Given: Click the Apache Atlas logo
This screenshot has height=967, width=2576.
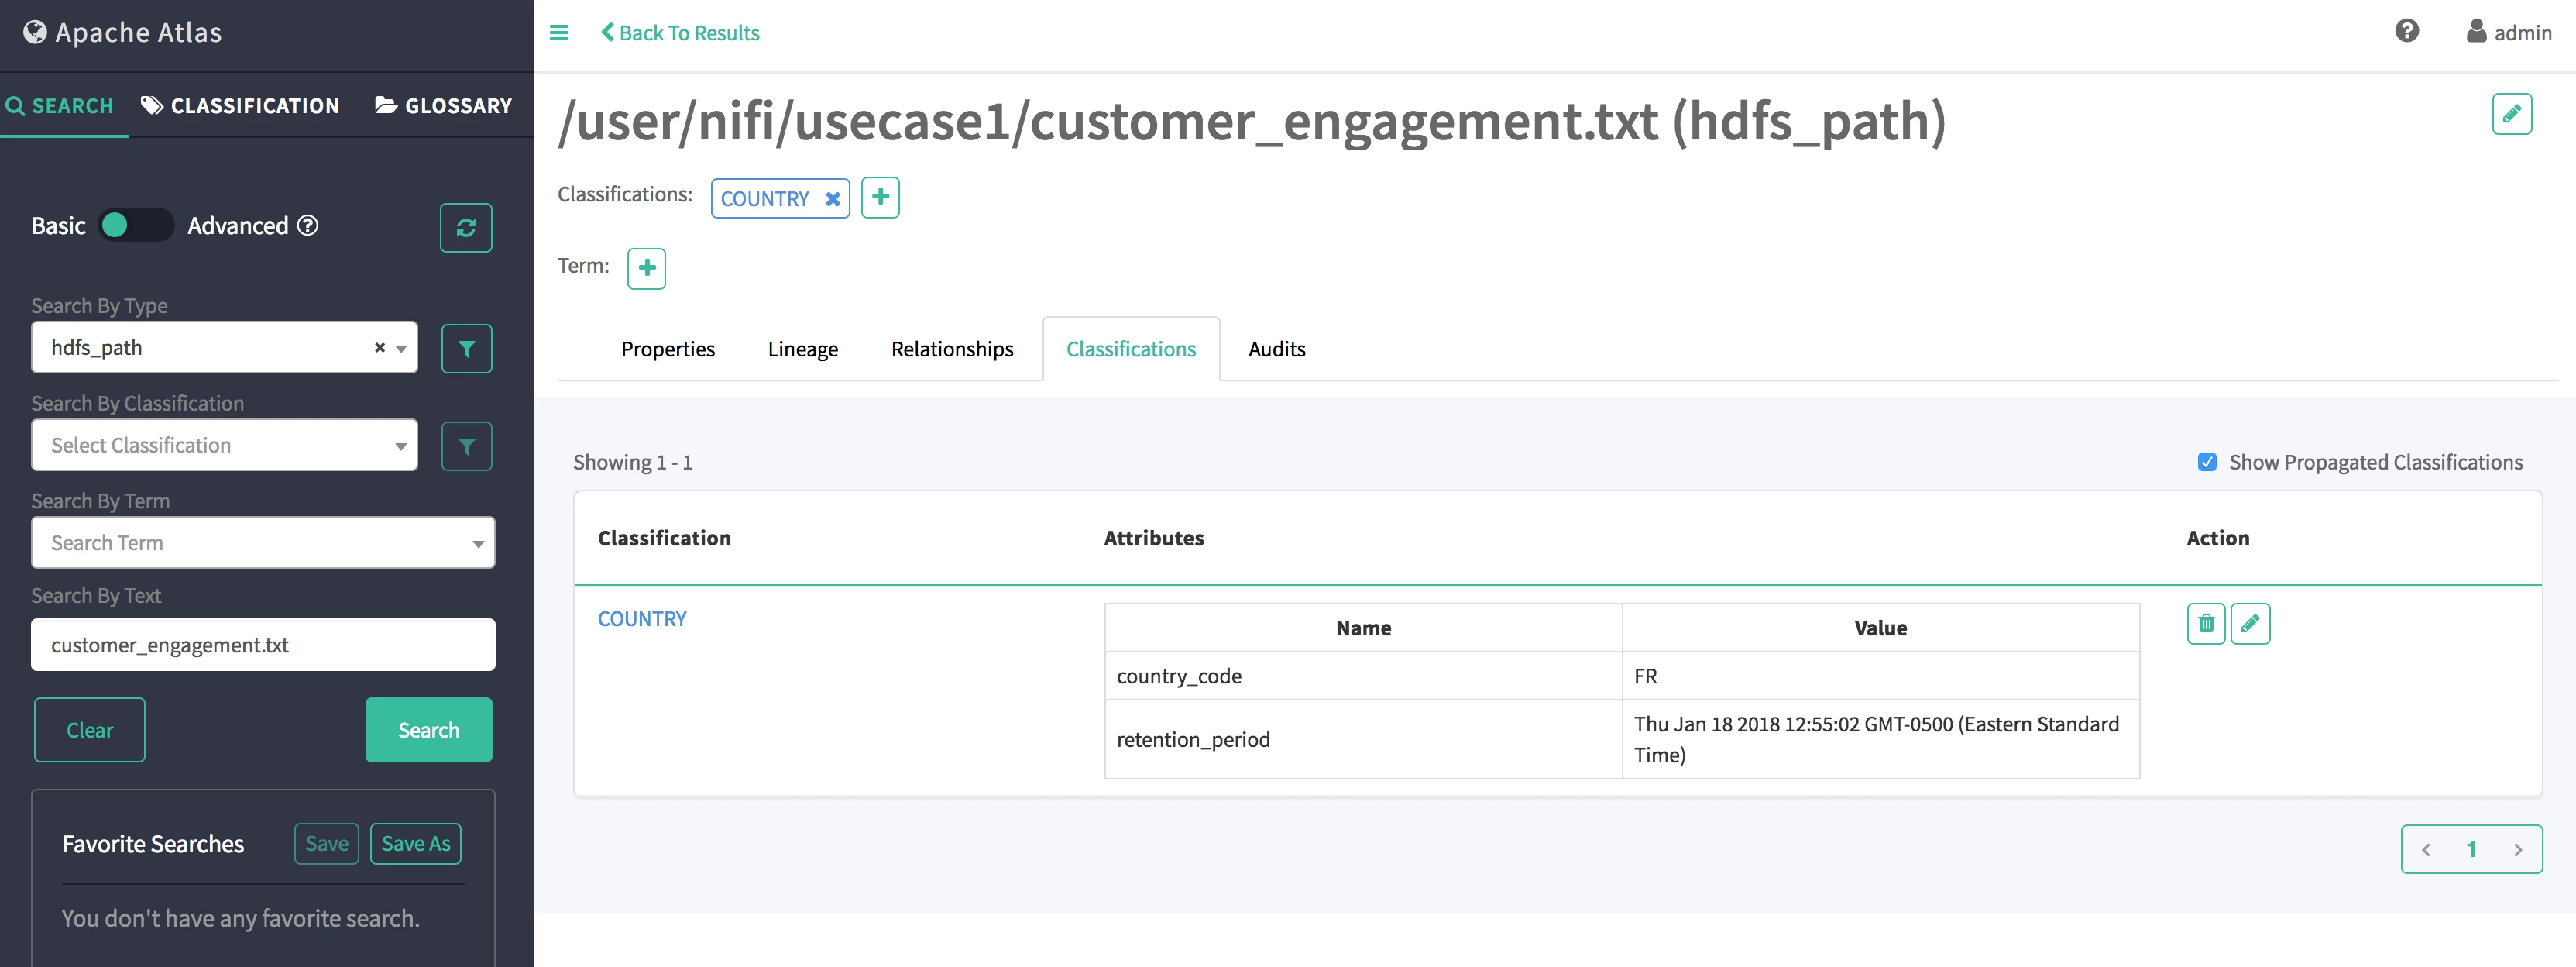Looking at the screenshot, I should coord(122,32).
